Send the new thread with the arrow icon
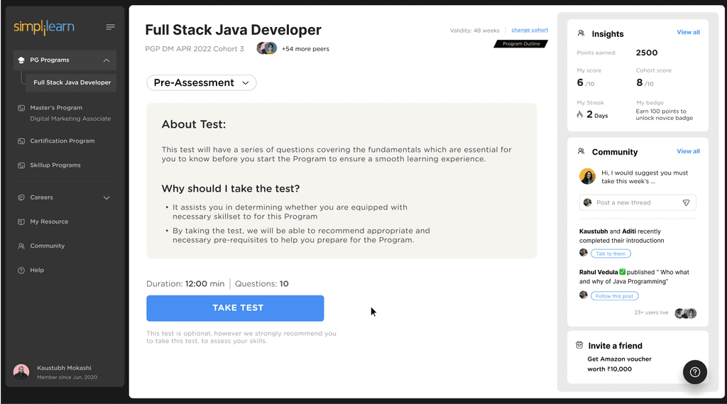 (x=687, y=202)
